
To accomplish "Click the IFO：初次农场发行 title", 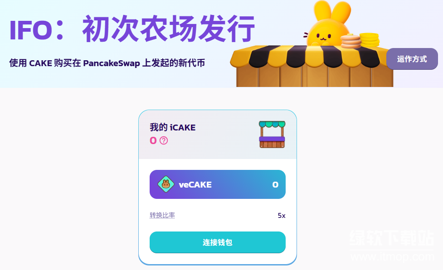I will [132, 29].
